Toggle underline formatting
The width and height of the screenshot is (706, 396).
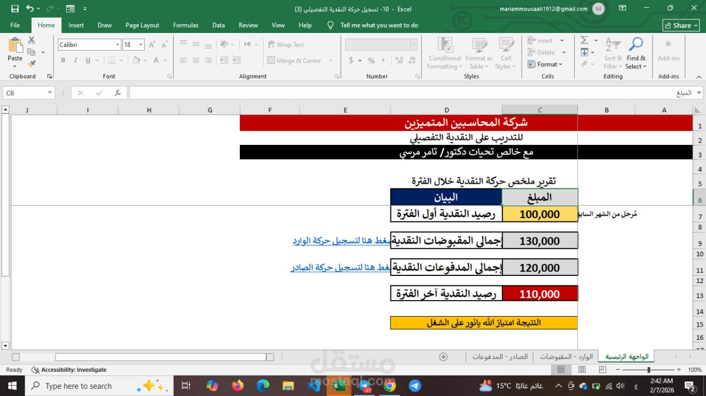tap(87, 61)
